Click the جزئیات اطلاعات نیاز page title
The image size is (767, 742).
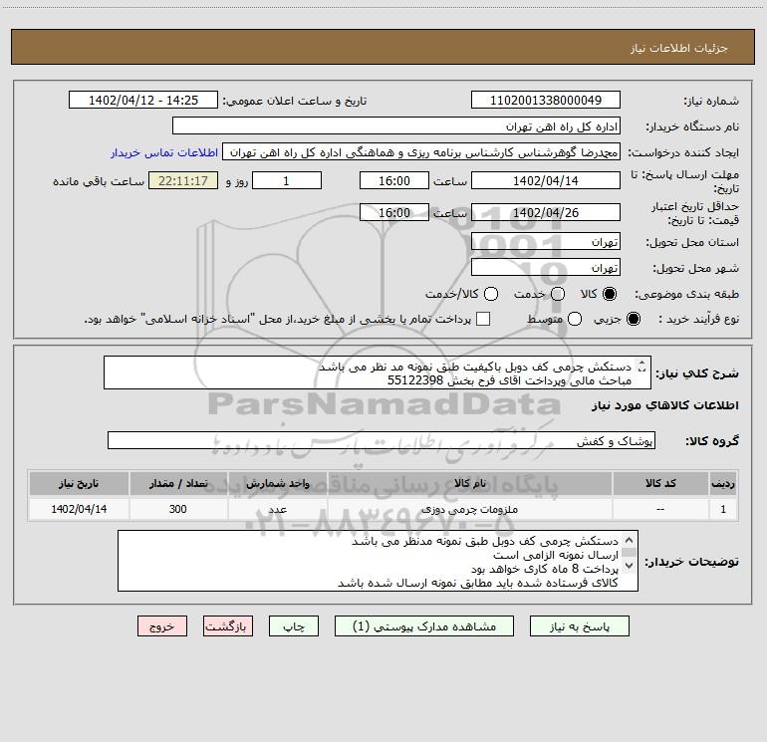pos(679,48)
